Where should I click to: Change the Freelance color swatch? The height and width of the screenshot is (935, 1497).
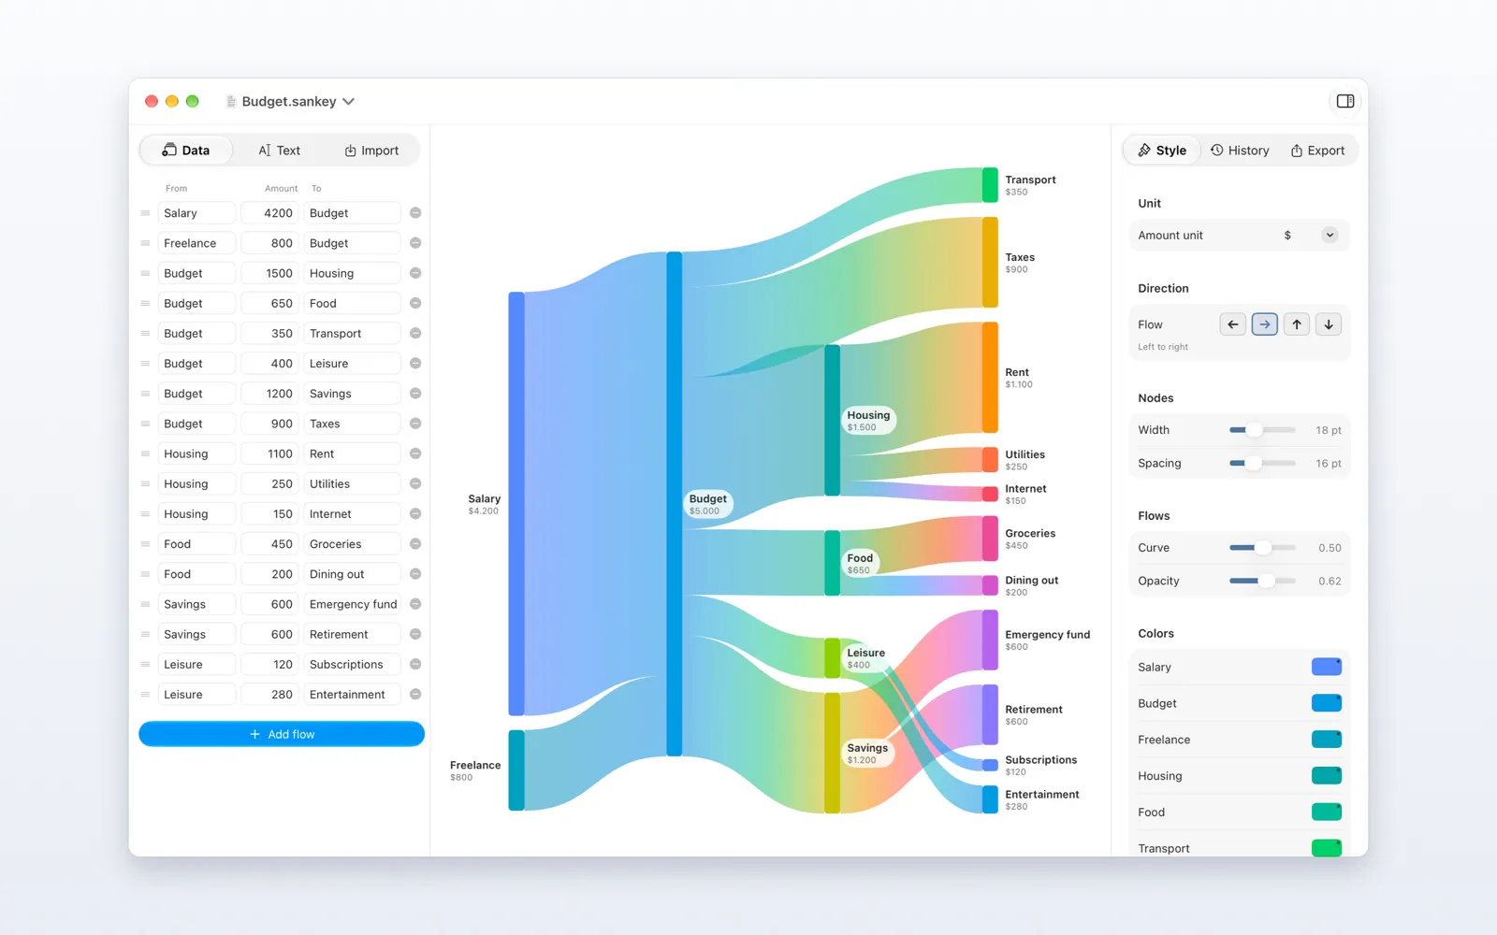point(1327,740)
